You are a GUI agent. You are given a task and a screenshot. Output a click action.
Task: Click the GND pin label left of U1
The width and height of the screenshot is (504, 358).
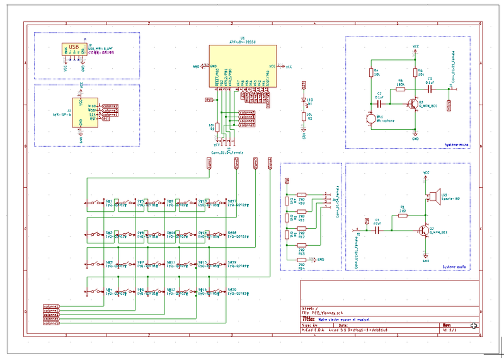pos(197,66)
